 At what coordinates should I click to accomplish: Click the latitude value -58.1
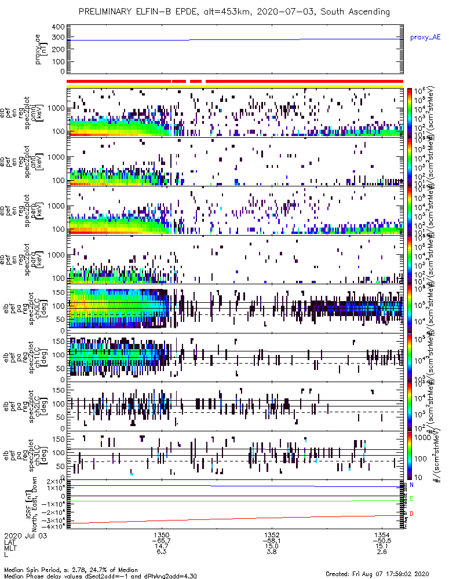click(272, 541)
